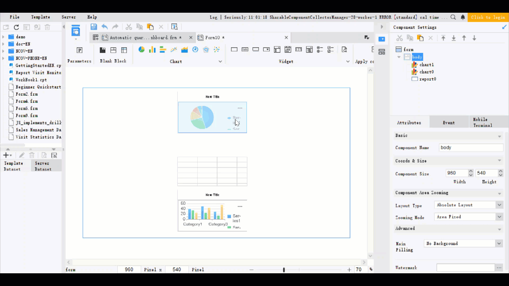Insert a gauge chart component
Screen dimensions: 509x286
[195, 50]
